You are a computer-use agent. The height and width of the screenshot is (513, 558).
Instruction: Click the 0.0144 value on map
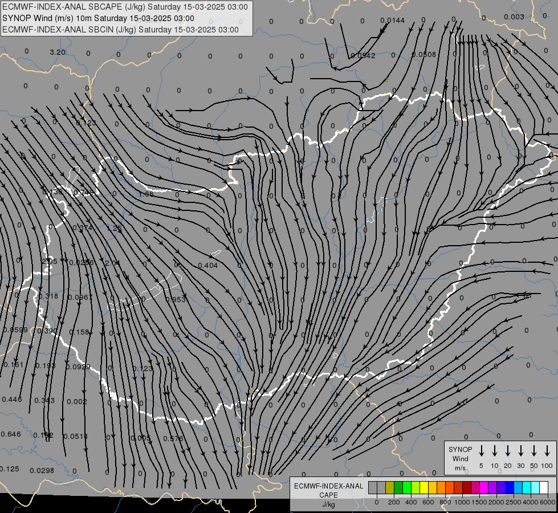coord(393,21)
